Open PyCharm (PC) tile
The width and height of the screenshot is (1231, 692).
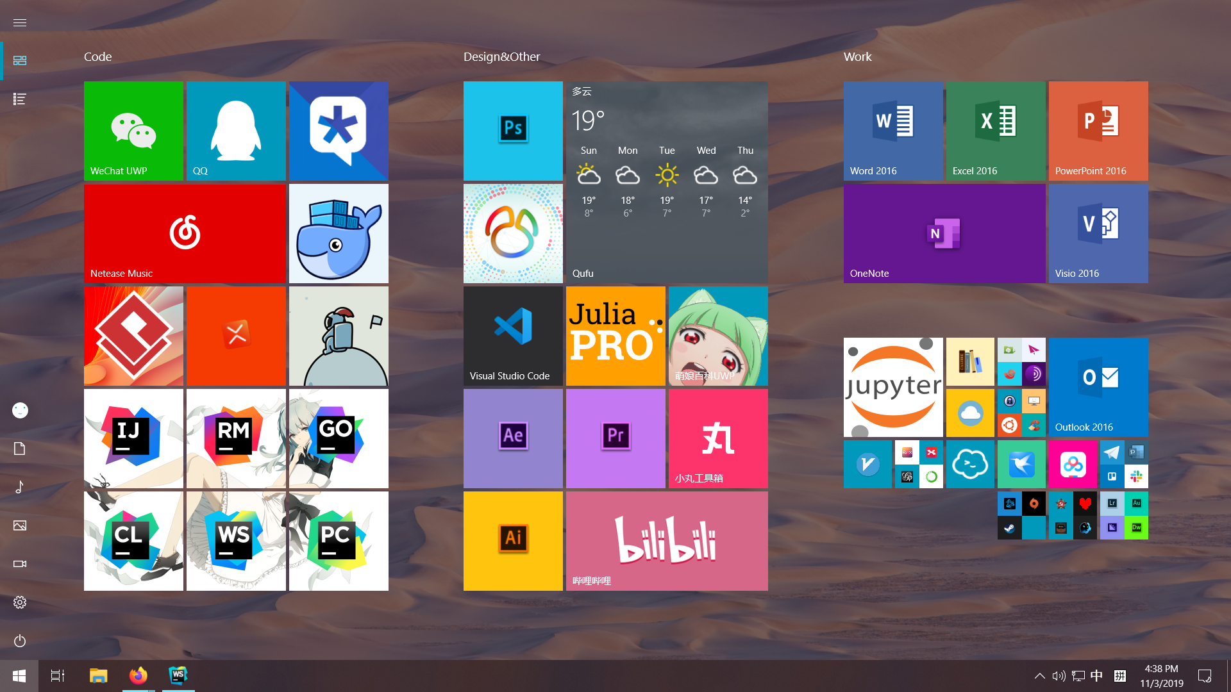339,541
